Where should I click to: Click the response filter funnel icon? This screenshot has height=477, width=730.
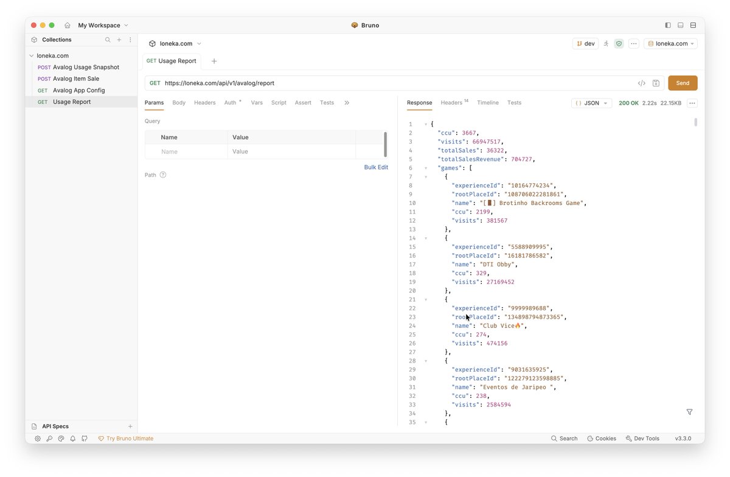pos(689,412)
